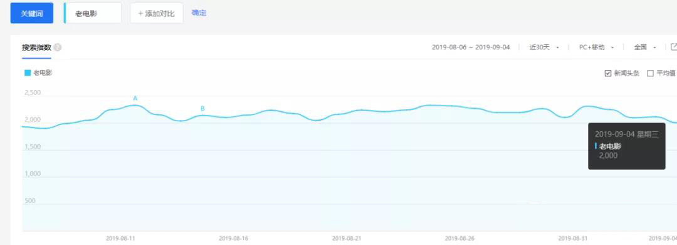The image size is (677, 245).
Task: Click the help icon beside 搜索指数
Action: [58, 47]
